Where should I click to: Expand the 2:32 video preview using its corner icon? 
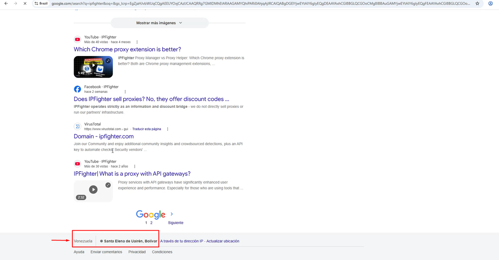(x=108, y=185)
